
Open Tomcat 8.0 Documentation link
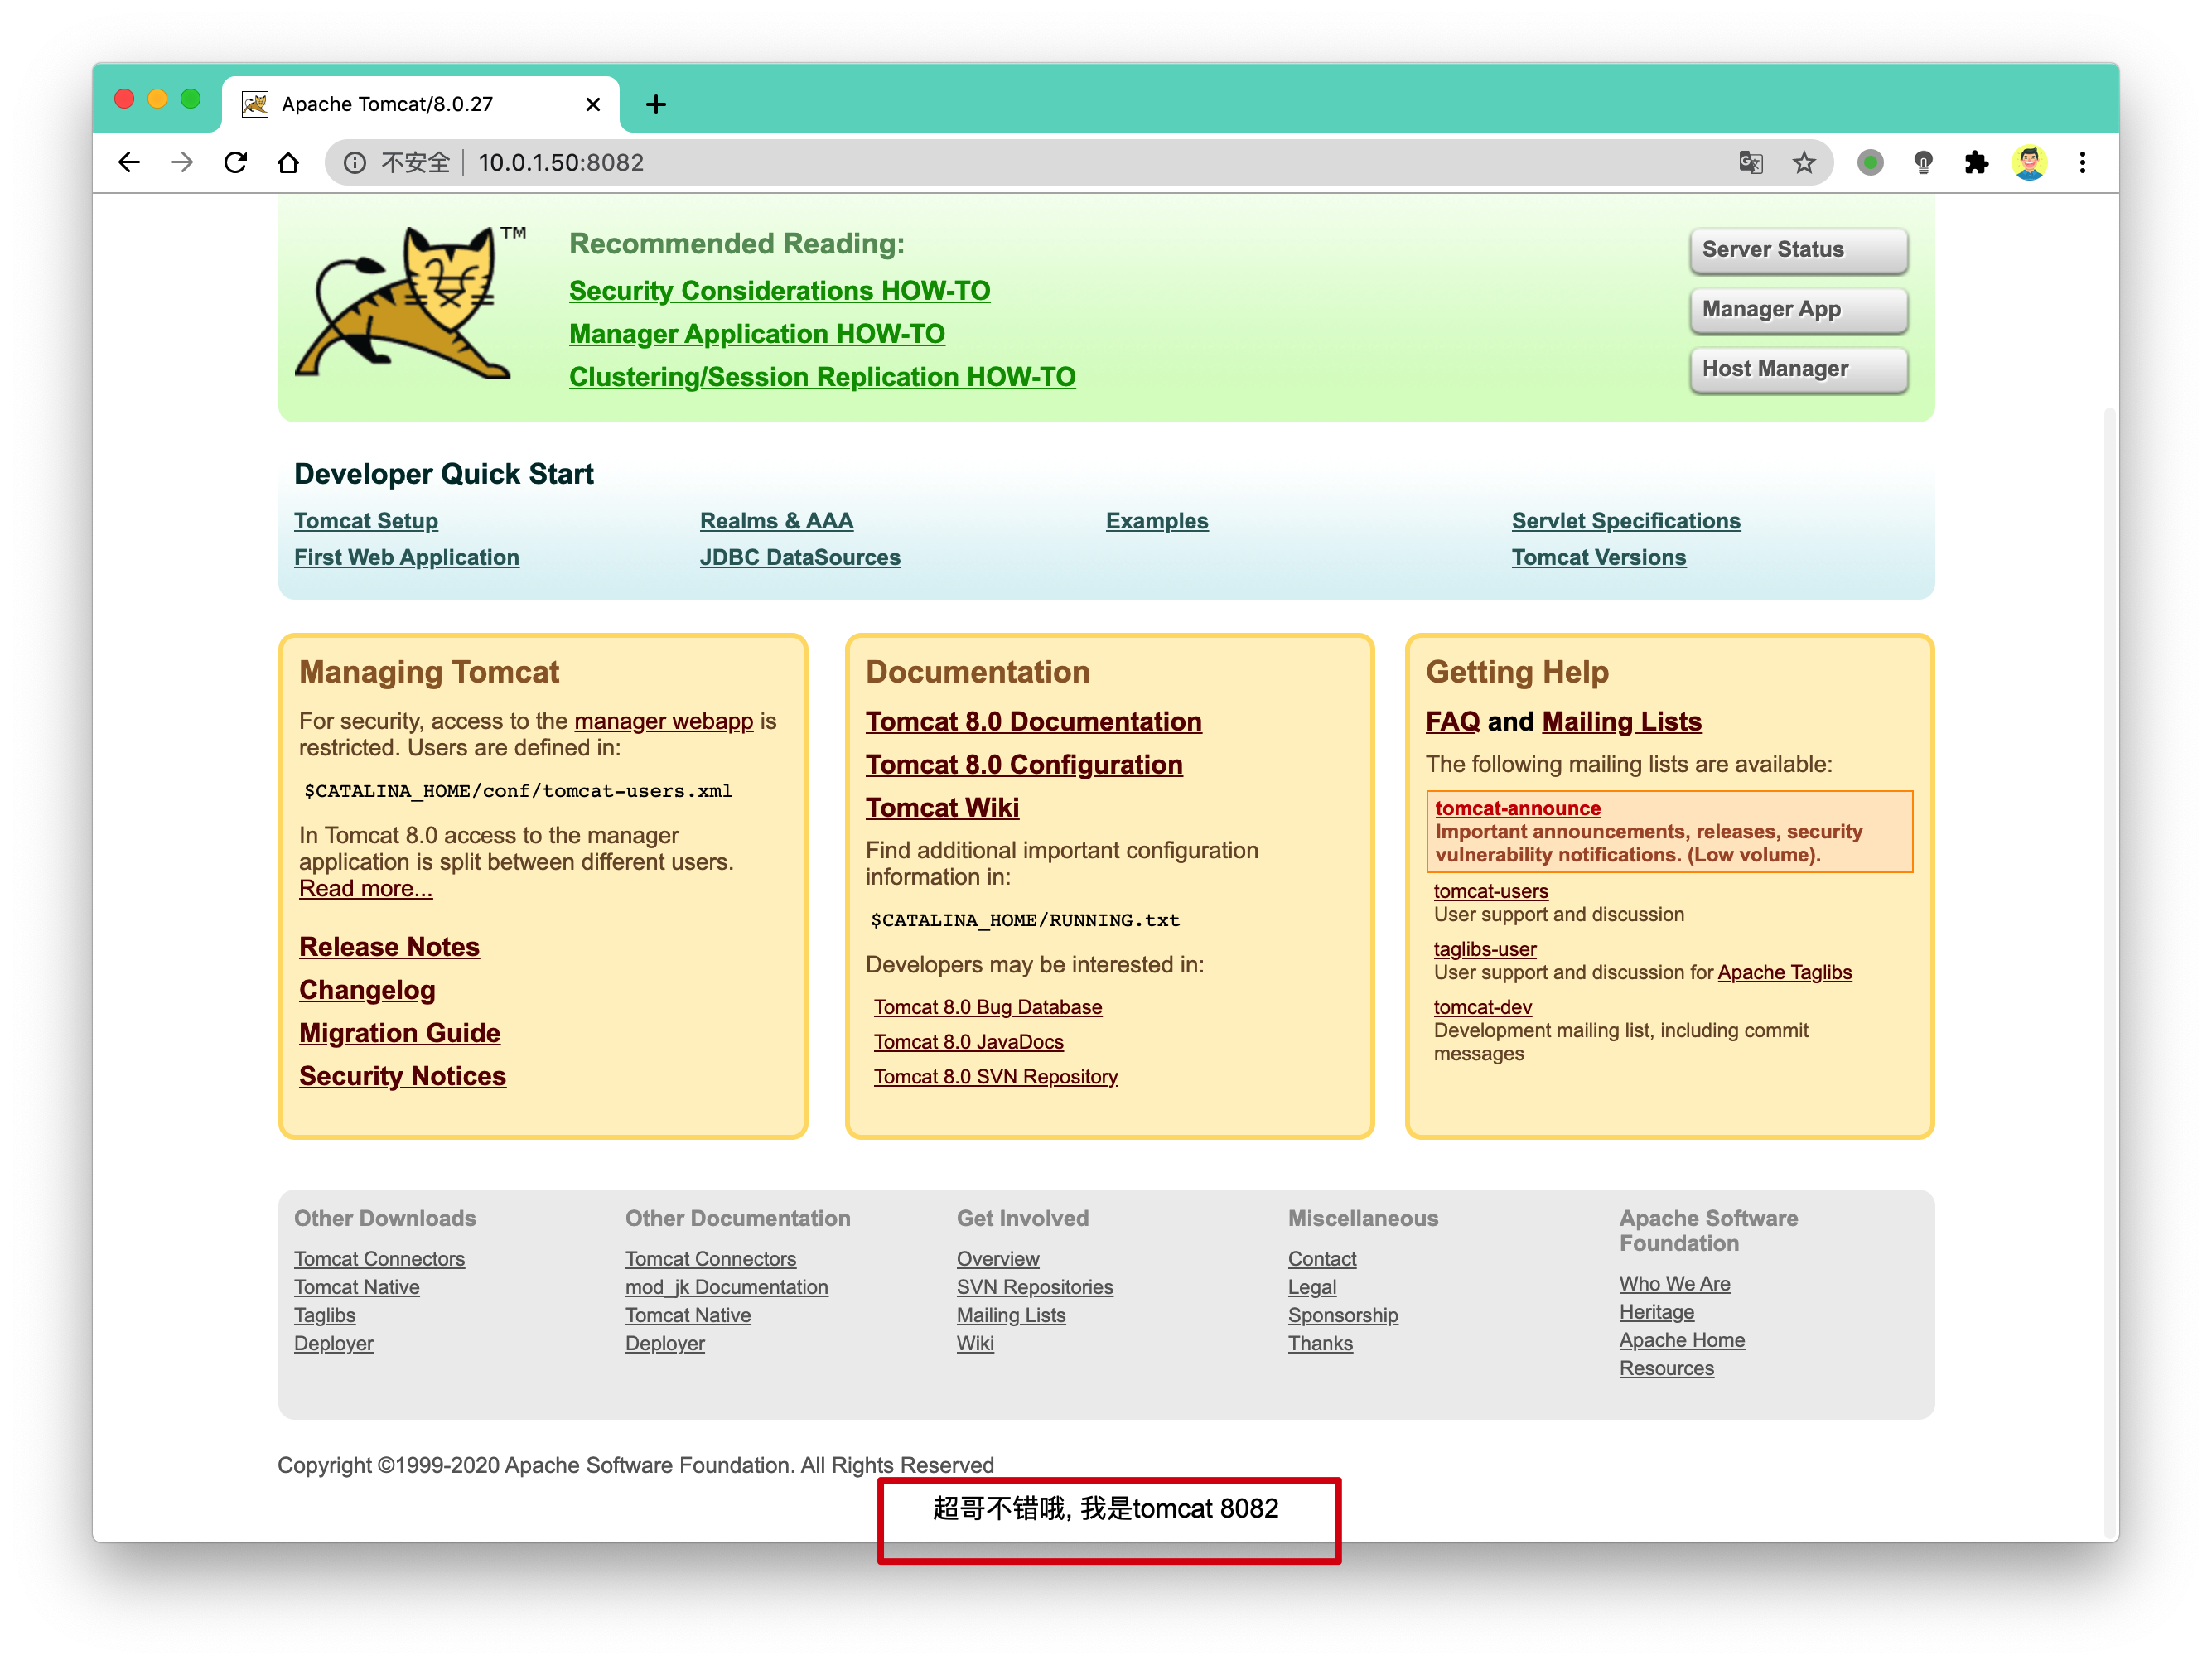tap(1033, 722)
